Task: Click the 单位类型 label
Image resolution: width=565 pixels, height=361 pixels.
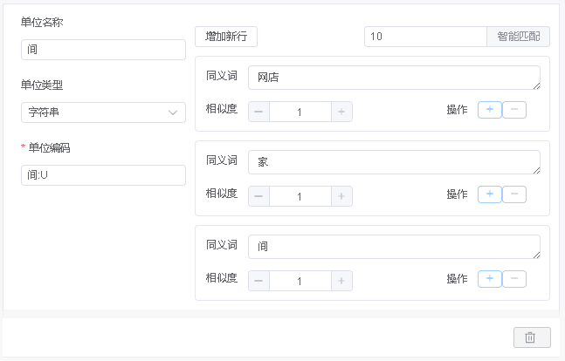Action: tap(42, 85)
